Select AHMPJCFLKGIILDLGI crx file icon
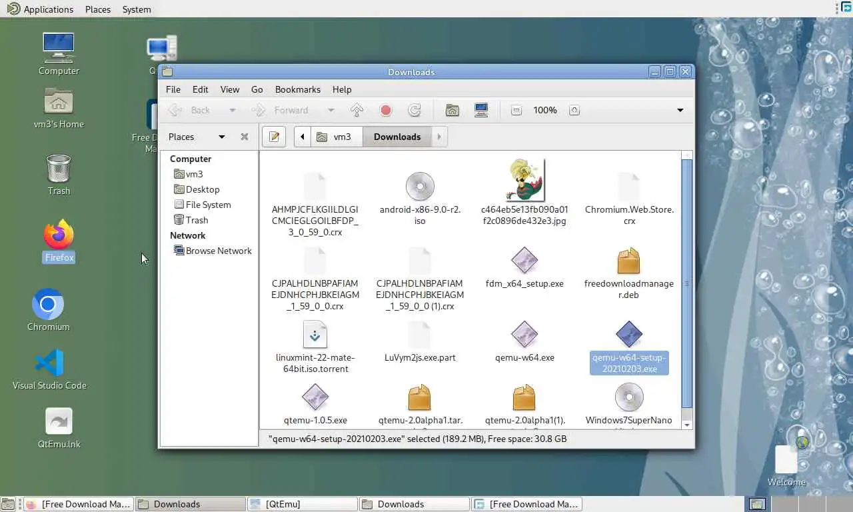Screen dimensions: 853x512 tap(315, 187)
